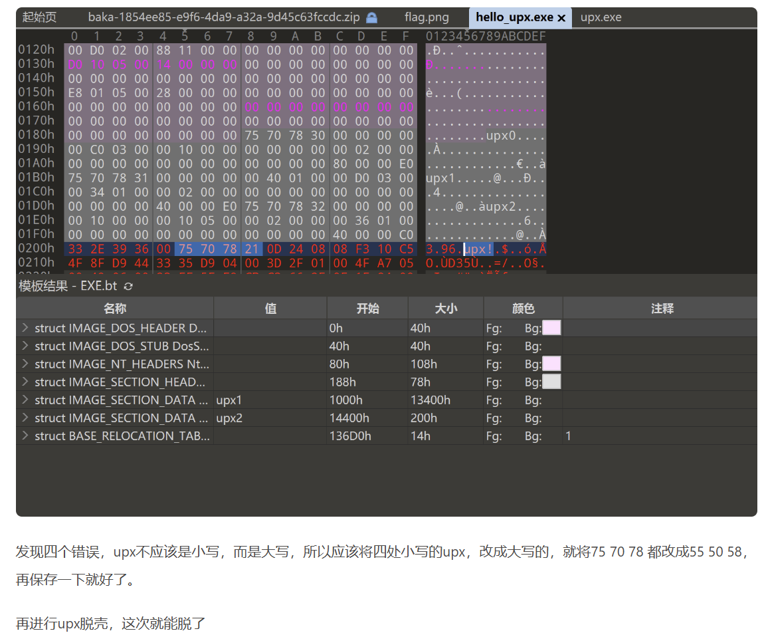Switch to the flag.png tab
The width and height of the screenshot is (762, 641).
[x=427, y=17]
